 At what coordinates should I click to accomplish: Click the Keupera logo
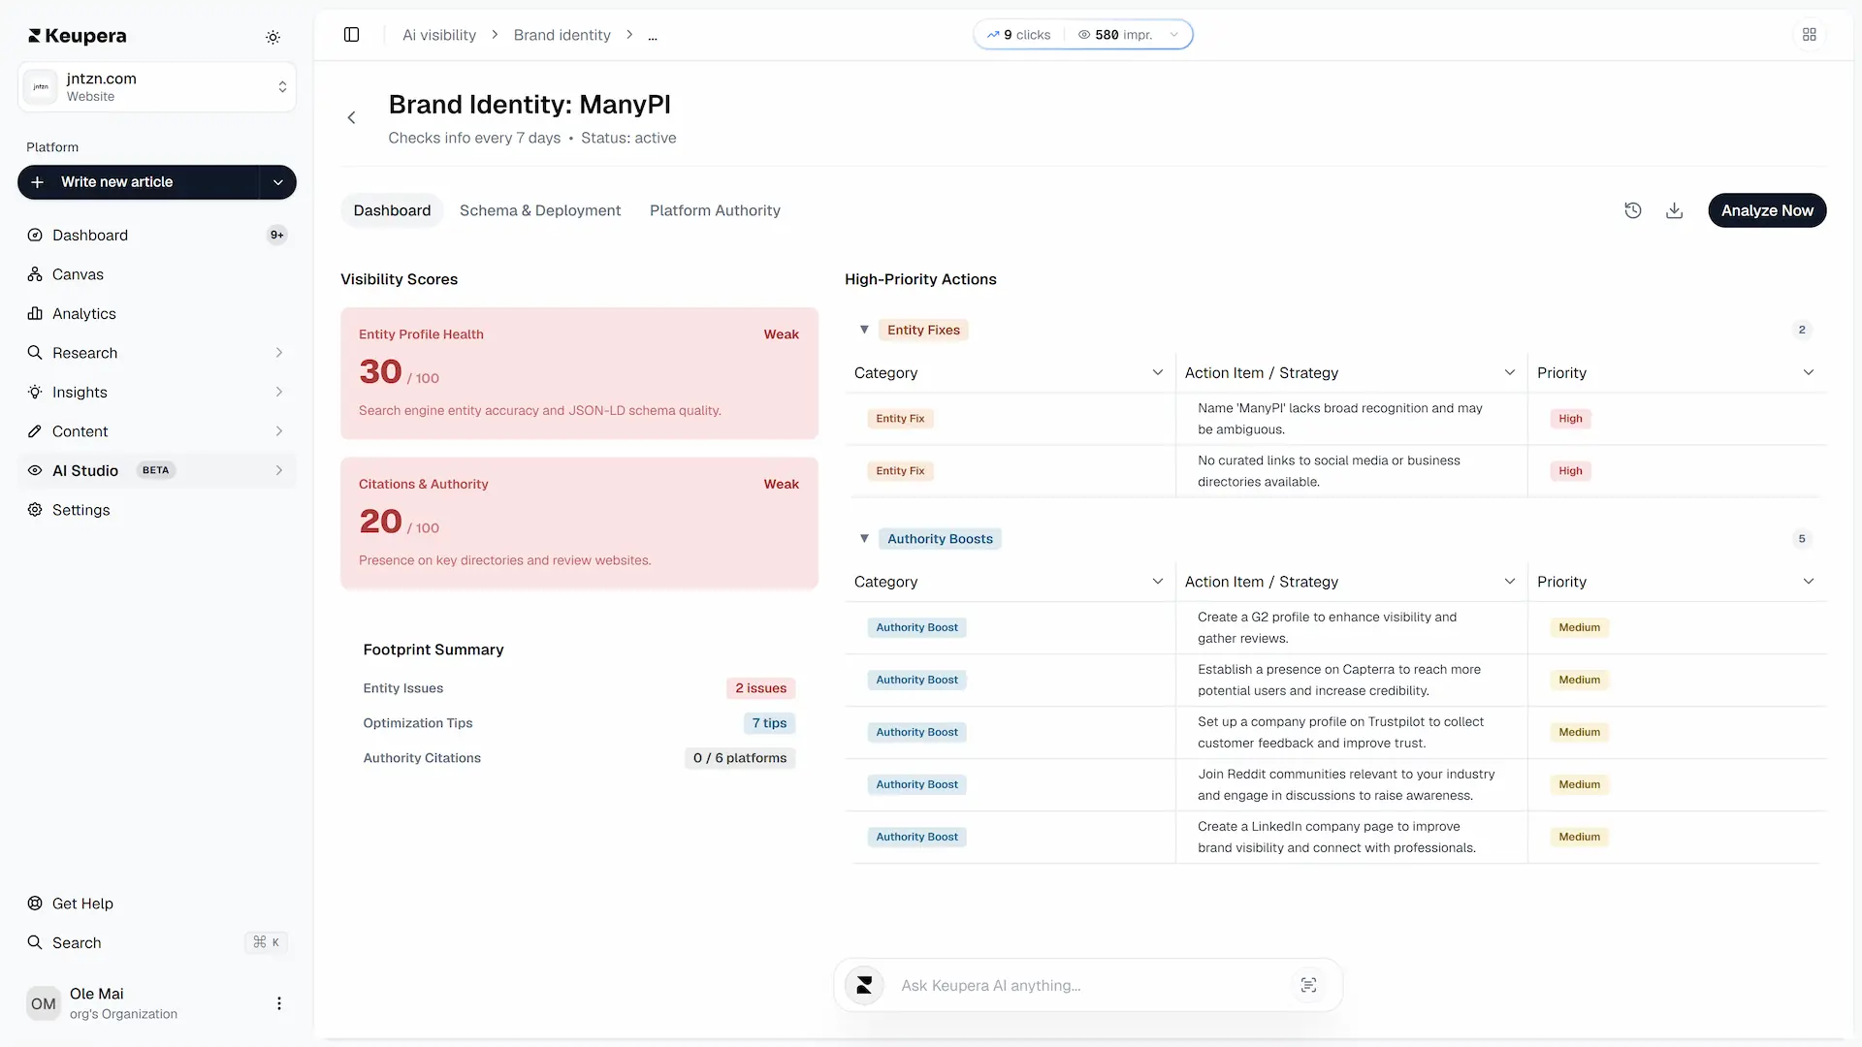[x=78, y=36]
